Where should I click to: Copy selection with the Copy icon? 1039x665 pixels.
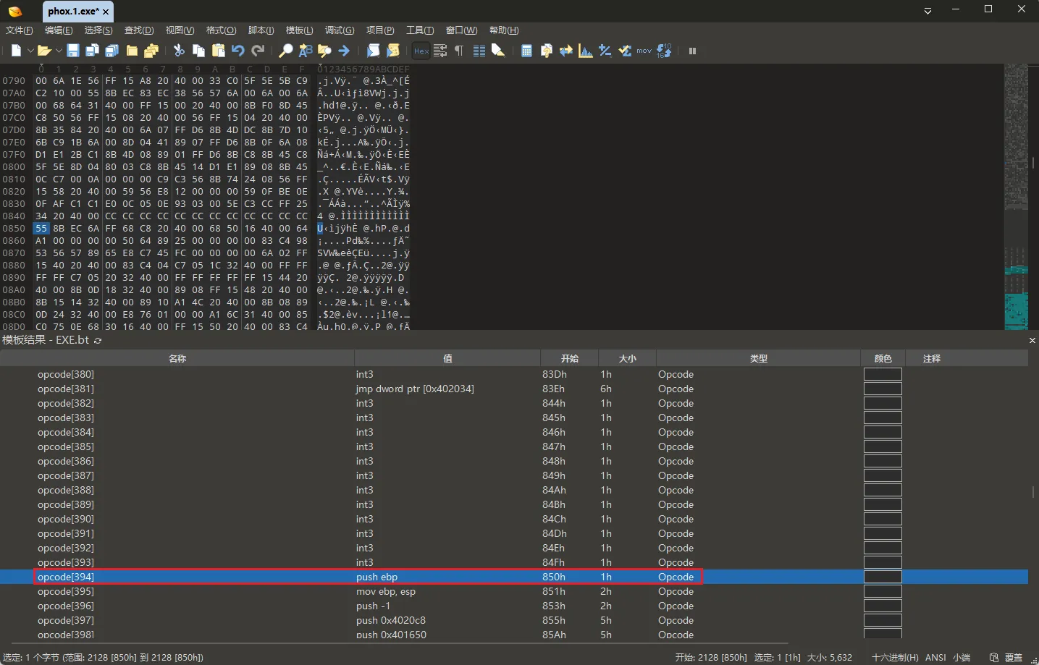click(198, 51)
